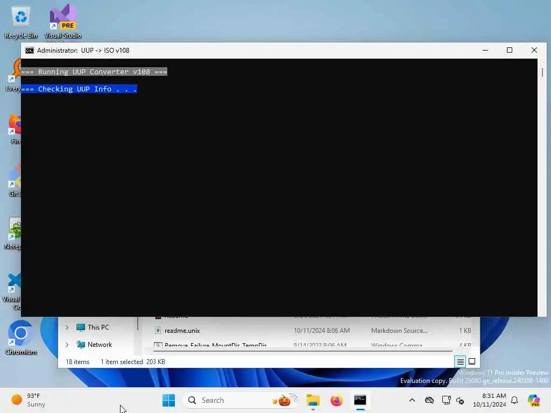
Task: Expand This PC in Explorer navigation pane
Action: pyautogui.click(x=67, y=327)
